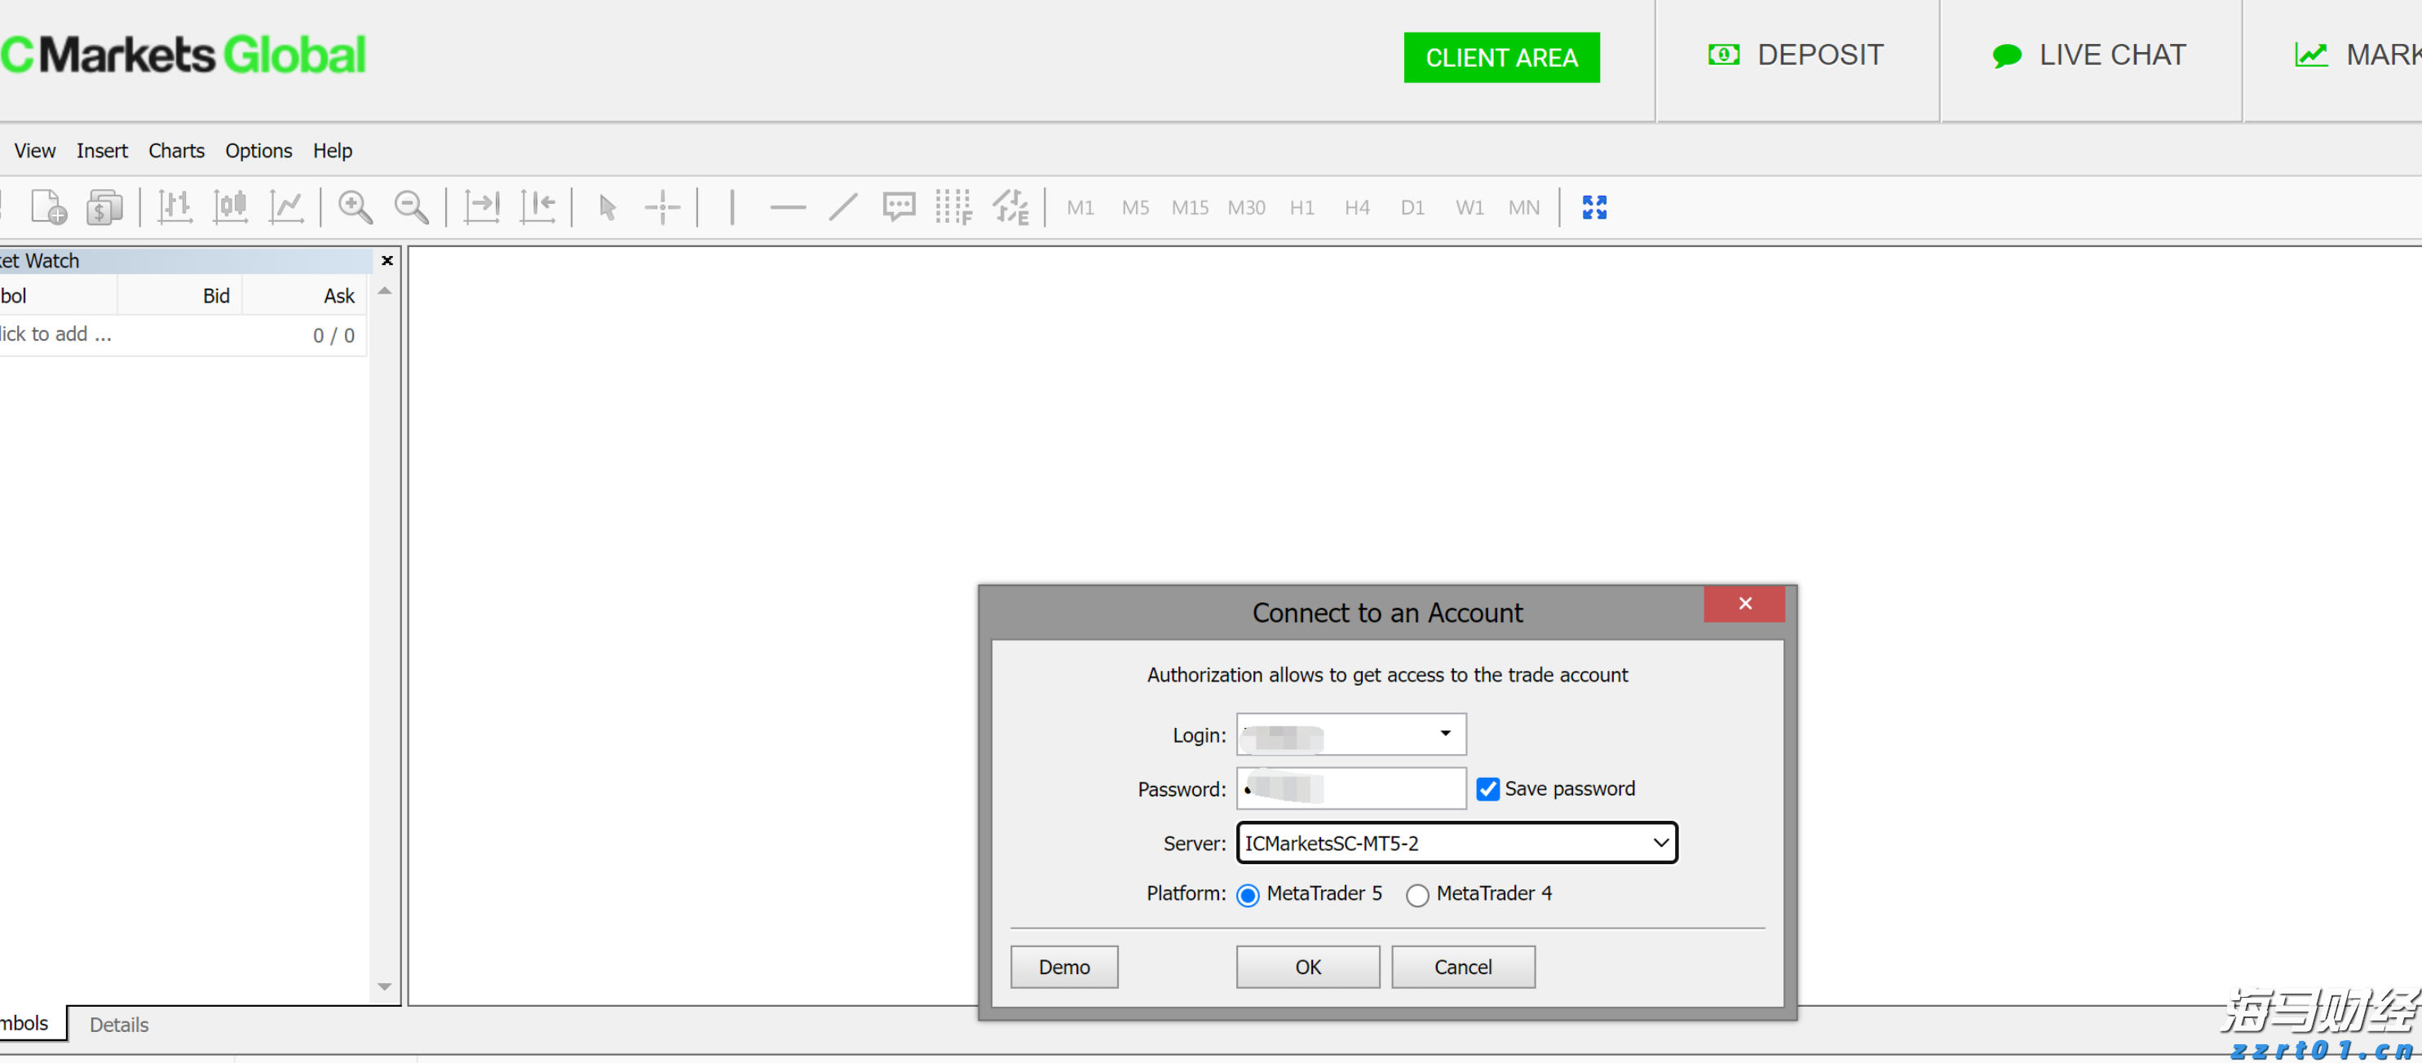
Task: Click the Demo button
Action: tap(1063, 966)
